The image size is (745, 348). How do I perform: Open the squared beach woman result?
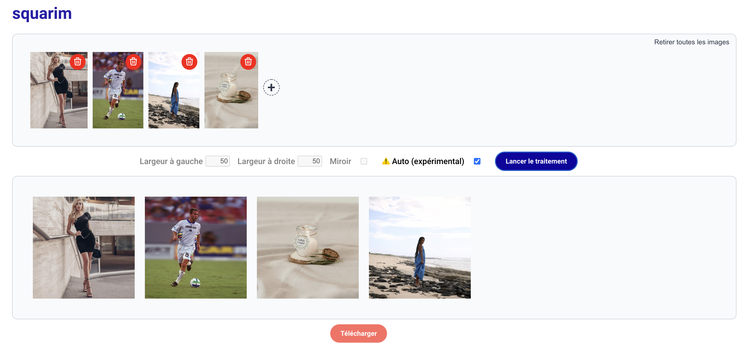pos(420,248)
